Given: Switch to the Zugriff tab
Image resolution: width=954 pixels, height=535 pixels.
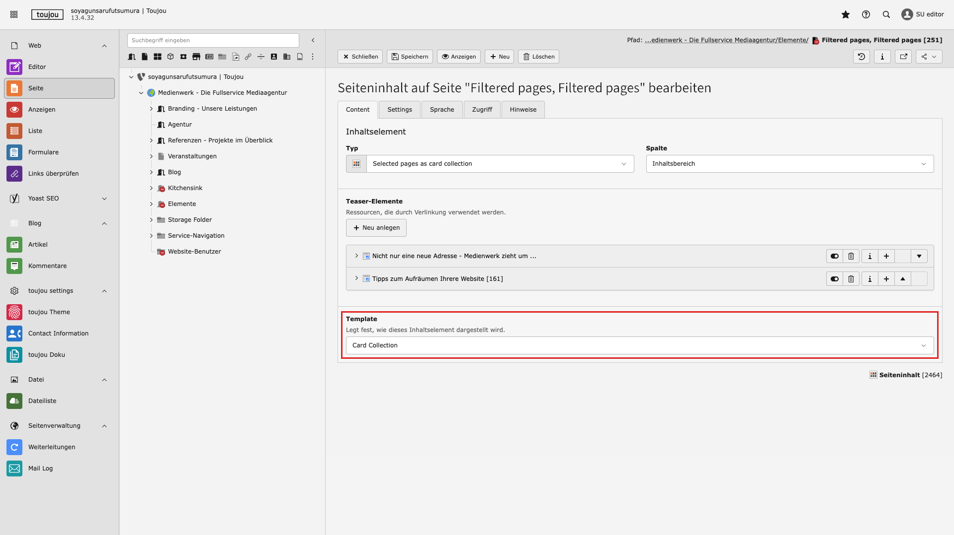Looking at the screenshot, I should [x=482, y=110].
